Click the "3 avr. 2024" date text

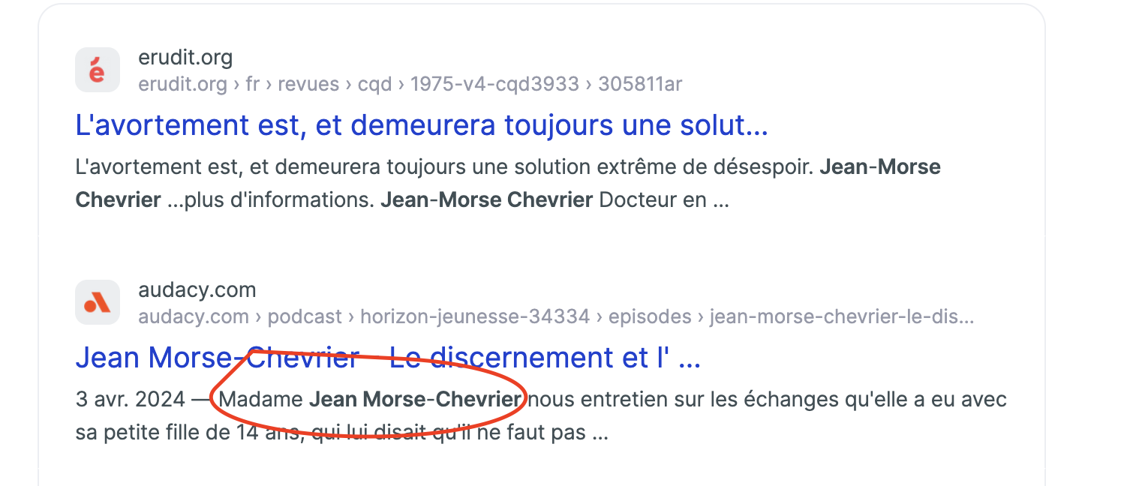[x=131, y=399]
